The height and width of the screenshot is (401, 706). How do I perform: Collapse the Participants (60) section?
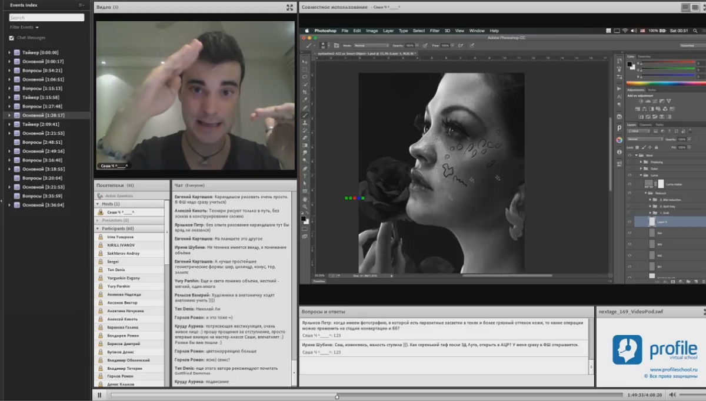tap(98, 228)
